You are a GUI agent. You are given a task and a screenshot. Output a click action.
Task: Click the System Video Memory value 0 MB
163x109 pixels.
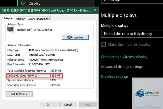(x=53, y=80)
